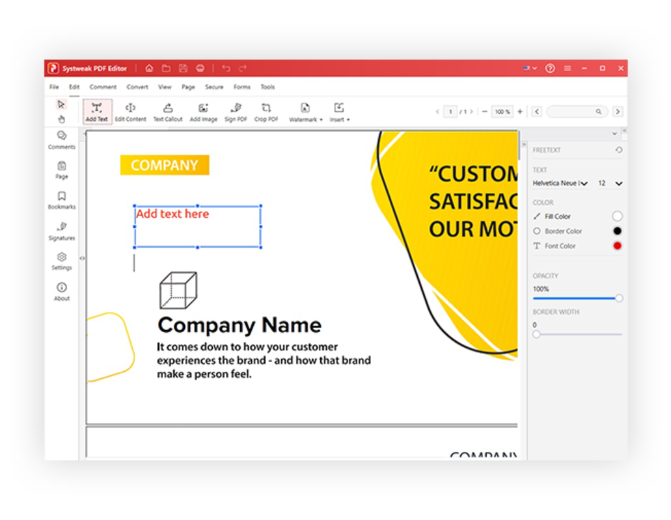Open the Edit menu
Viewport: 671px width, 520px height.
pyautogui.click(x=74, y=86)
